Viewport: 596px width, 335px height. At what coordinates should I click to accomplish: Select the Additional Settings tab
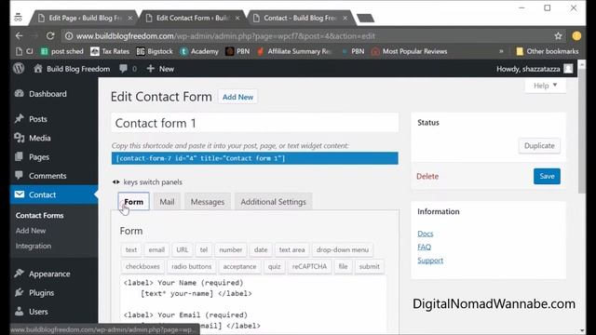[x=273, y=202]
